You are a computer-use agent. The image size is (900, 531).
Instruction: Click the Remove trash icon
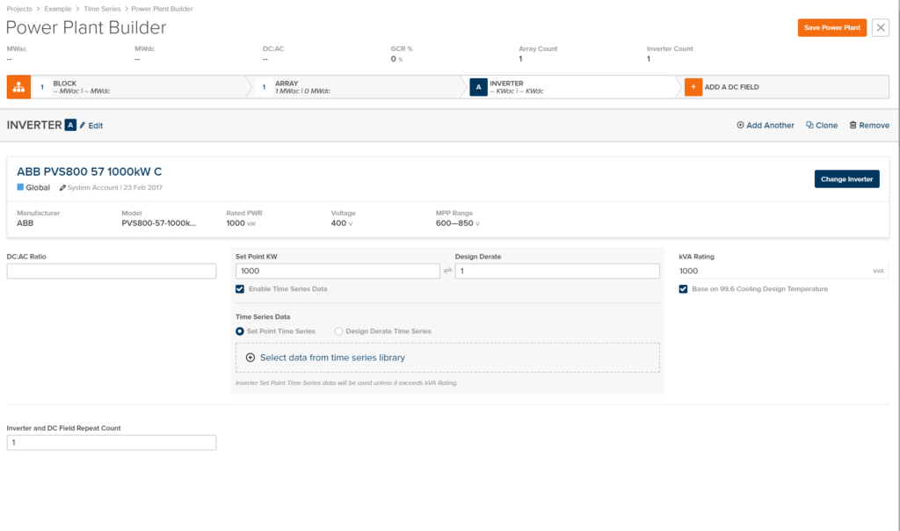click(853, 125)
